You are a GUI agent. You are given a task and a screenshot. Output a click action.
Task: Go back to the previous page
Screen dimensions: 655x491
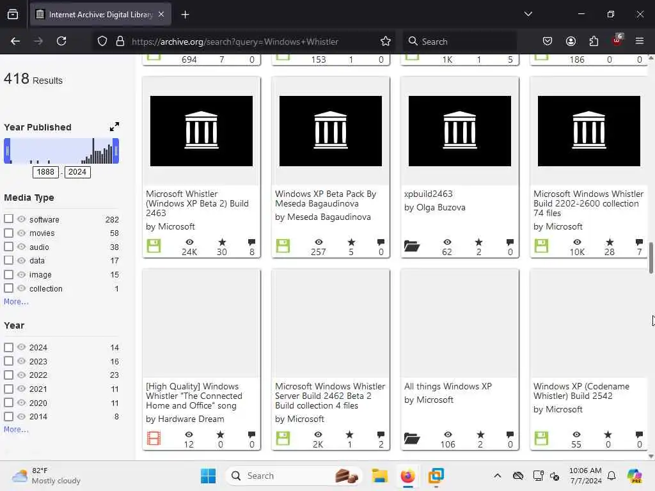coord(15,42)
